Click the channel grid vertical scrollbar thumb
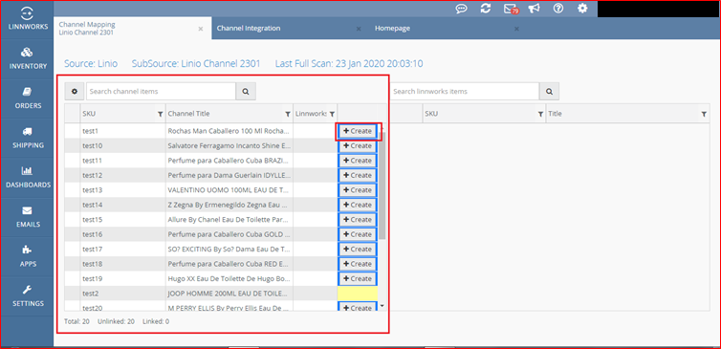721x349 pixels. pos(382,185)
